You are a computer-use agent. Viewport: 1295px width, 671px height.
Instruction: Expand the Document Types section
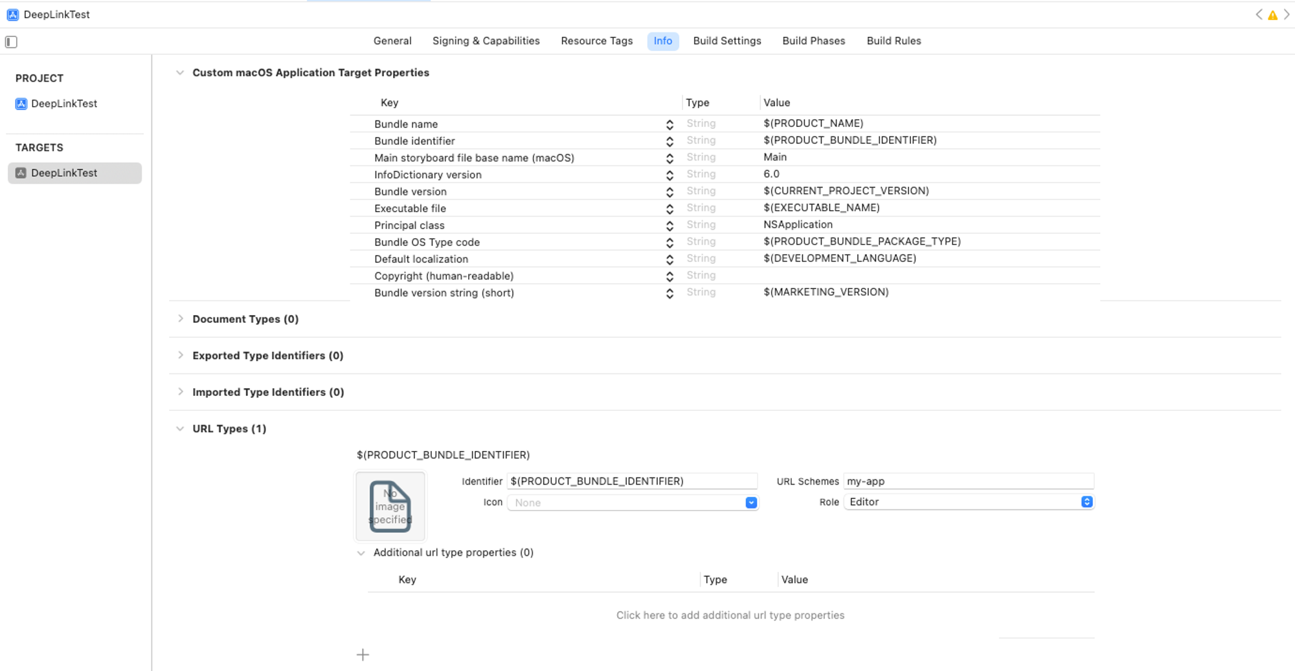point(180,319)
